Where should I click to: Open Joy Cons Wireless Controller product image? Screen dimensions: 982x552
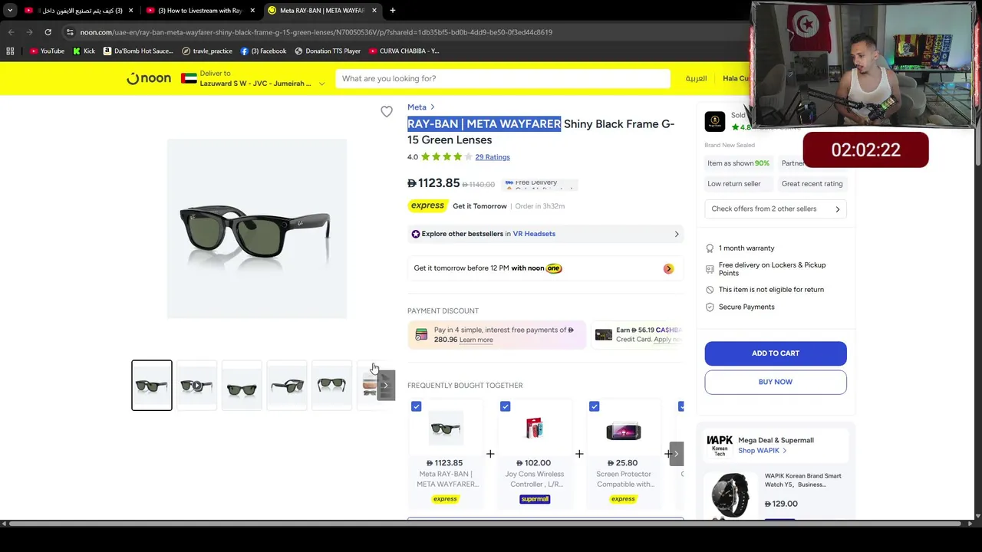pos(535,428)
